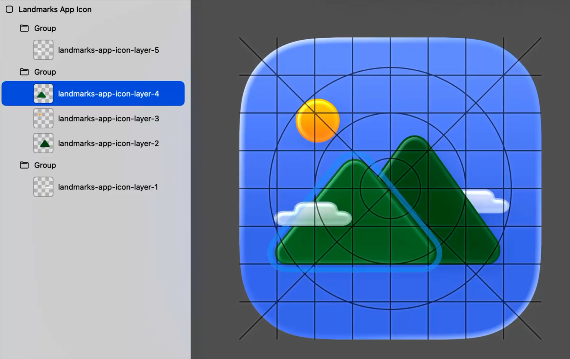Select the Landmarks App Icon title label
This screenshot has height=359, width=570.
coord(55,9)
